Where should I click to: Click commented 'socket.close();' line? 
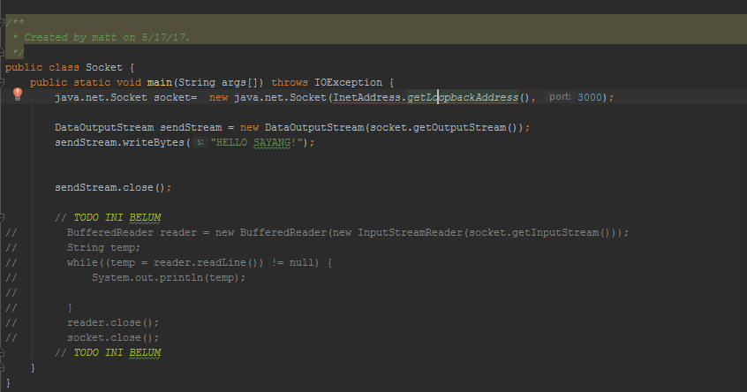113,337
